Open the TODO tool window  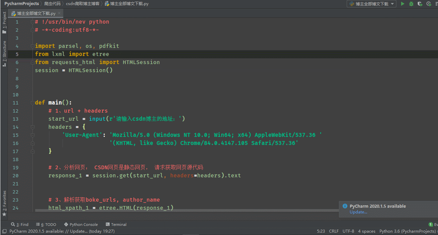pos(46,224)
